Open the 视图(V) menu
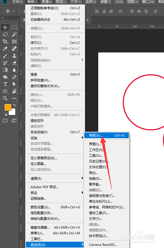The image size is (164, 248). tap(133, 2)
